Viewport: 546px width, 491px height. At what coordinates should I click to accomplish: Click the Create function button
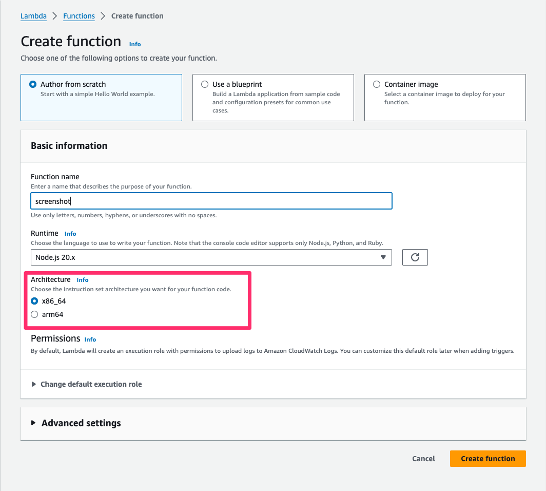(x=487, y=458)
